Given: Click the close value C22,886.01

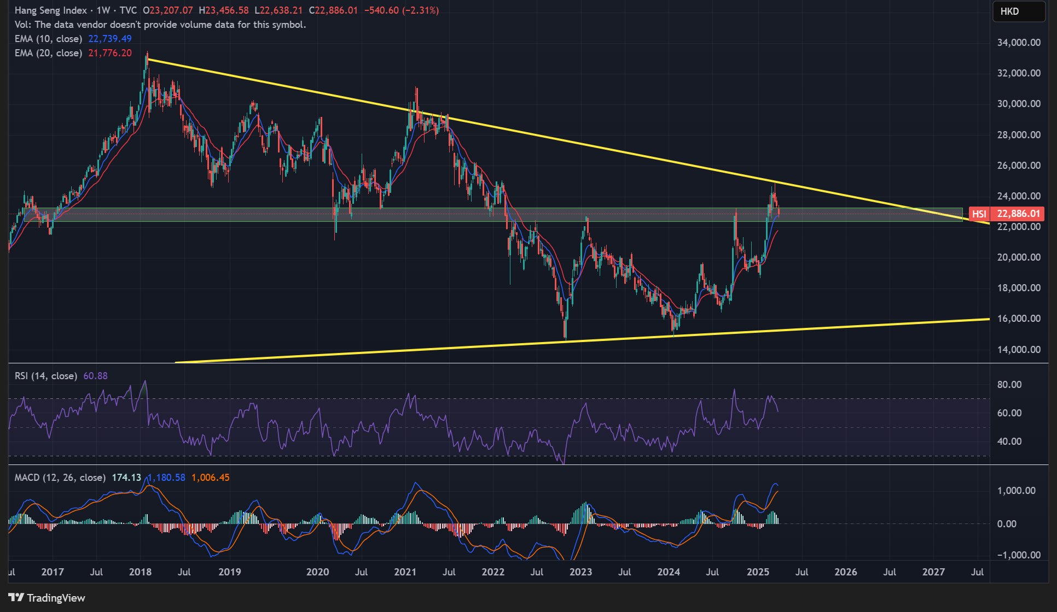Looking at the screenshot, I should tap(333, 10).
